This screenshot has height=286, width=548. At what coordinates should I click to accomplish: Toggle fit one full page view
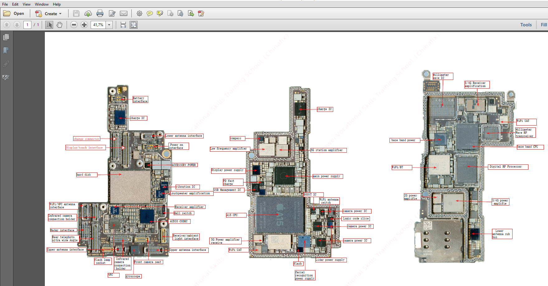pos(134,25)
